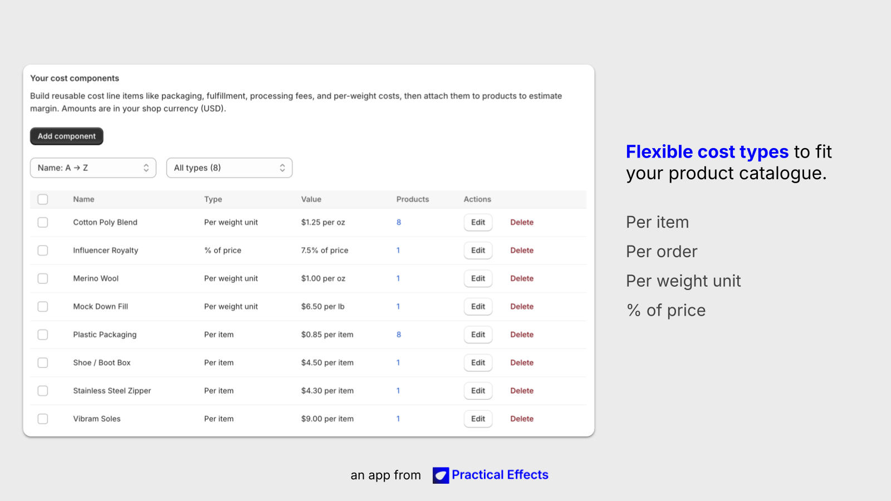
Task: Edit the Influencer Royalty component
Action: (x=478, y=250)
